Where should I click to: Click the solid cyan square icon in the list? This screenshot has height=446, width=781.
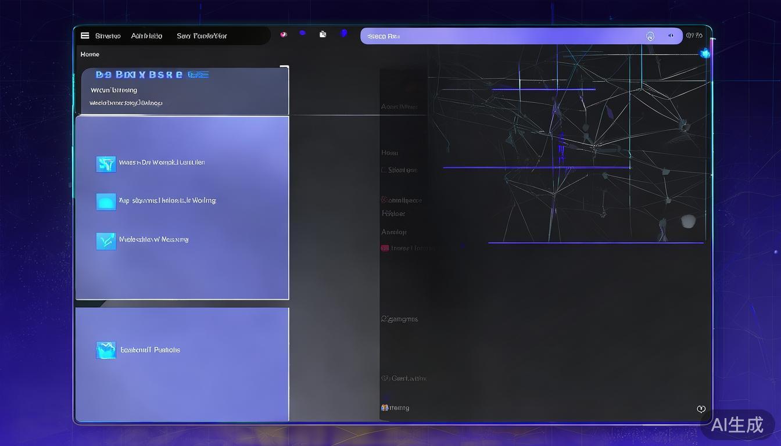tap(106, 202)
